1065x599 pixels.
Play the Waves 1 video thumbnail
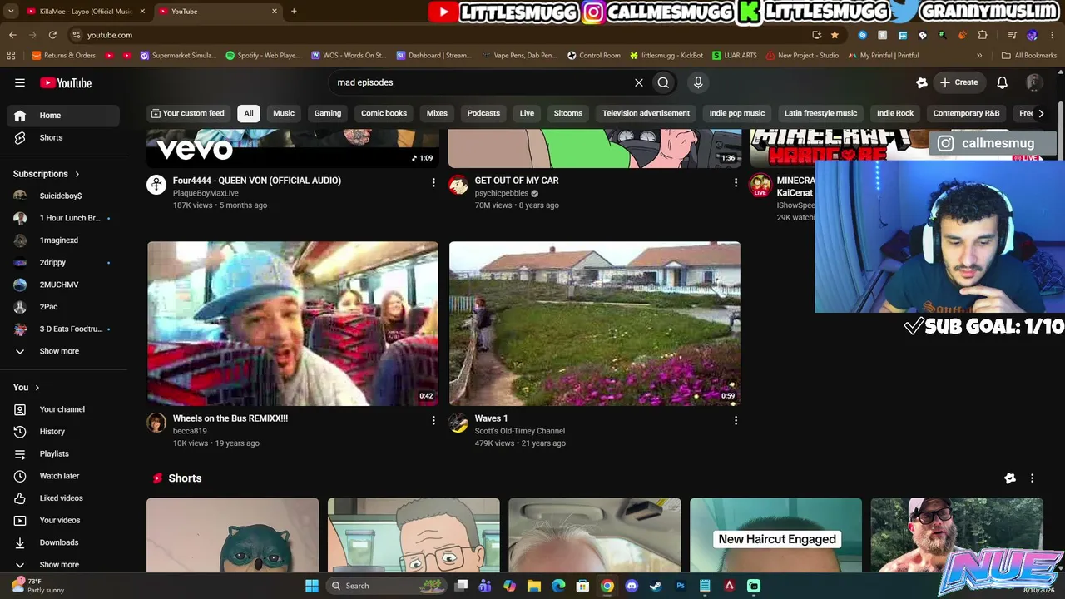pos(595,324)
